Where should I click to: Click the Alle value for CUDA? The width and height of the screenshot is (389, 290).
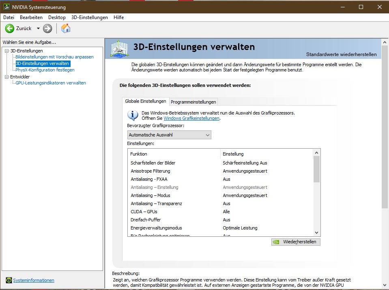click(x=226, y=212)
